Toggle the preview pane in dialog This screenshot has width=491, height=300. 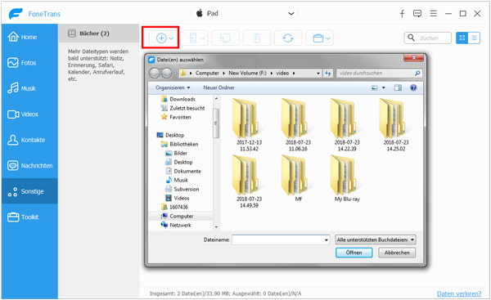398,87
